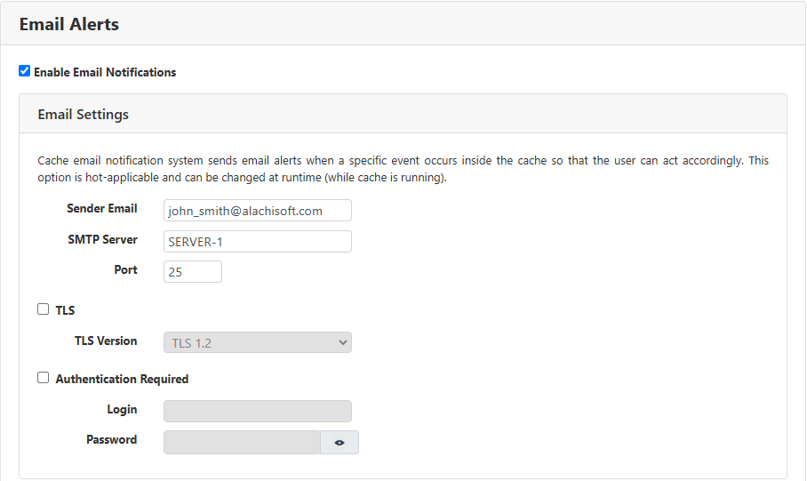Click the Password input field
Image resolution: width=807 pixels, height=481 pixels.
[x=242, y=443]
